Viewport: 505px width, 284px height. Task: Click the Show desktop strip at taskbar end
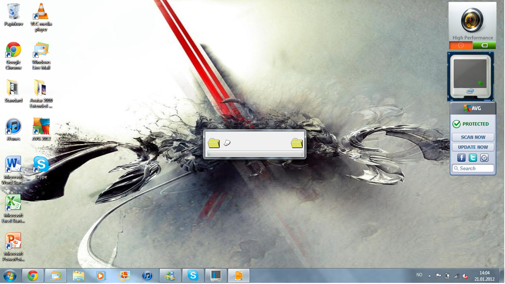click(x=502, y=276)
